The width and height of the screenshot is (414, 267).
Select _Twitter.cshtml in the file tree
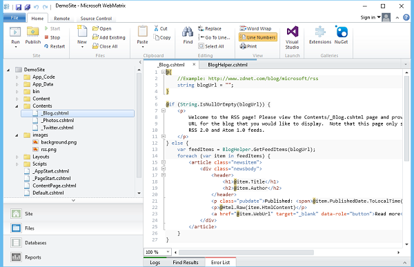[57, 128]
